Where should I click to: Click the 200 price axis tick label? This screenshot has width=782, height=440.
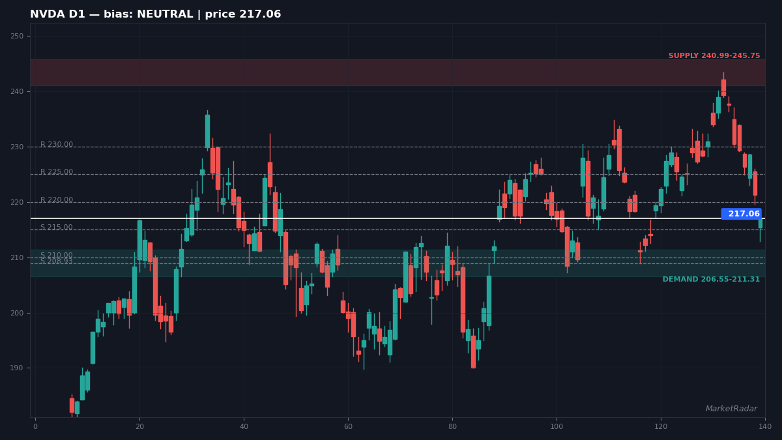tap(18, 314)
